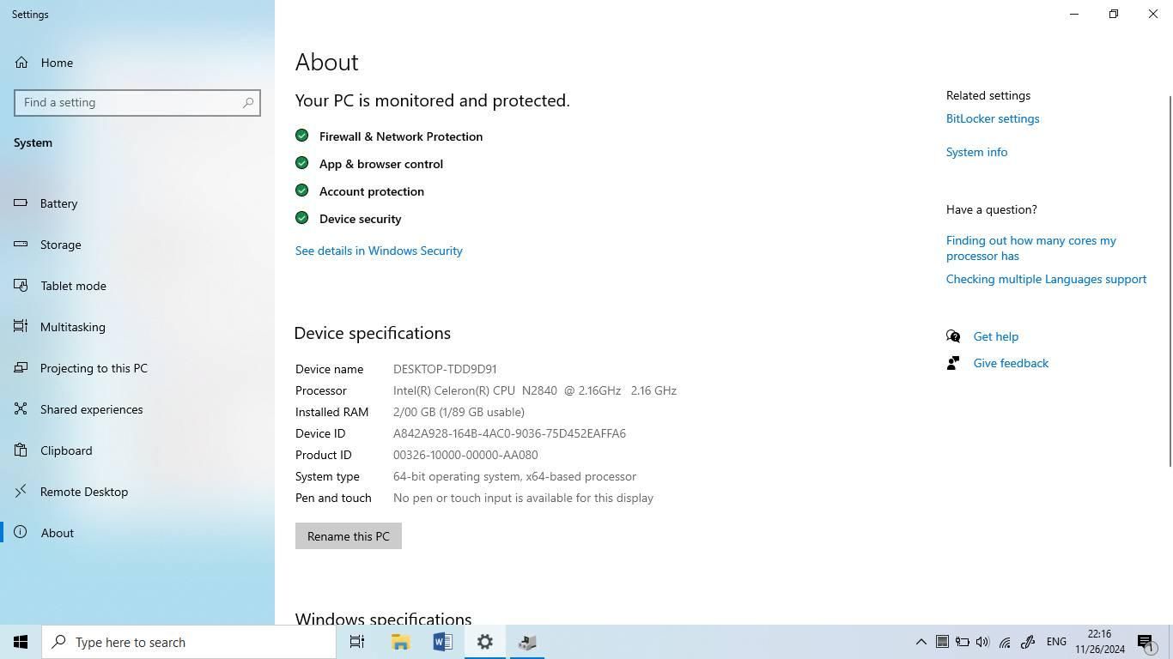Click the Device ID value A842A928-164B-4AC0-9036-75D452EAFFA6

click(509, 433)
